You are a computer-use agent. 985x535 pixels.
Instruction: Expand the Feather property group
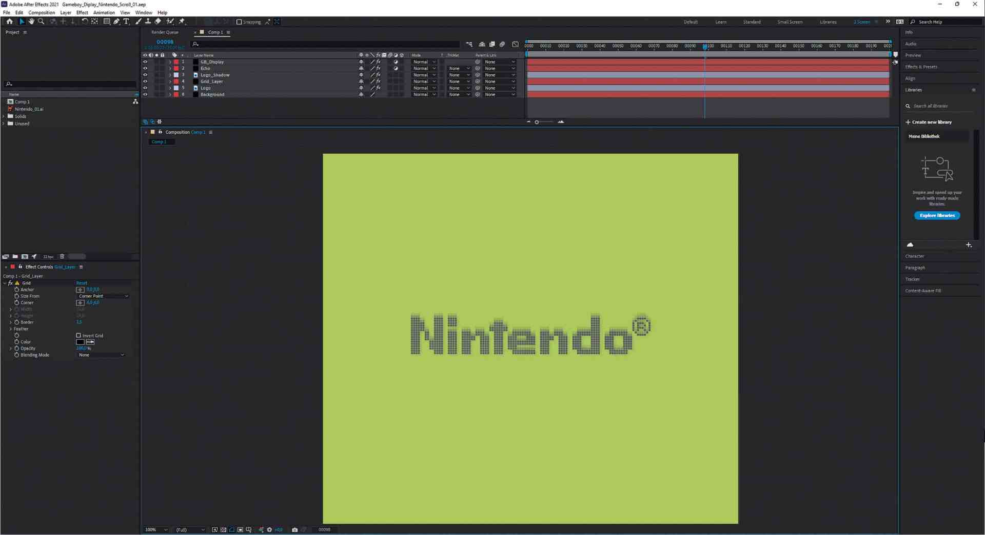point(11,328)
